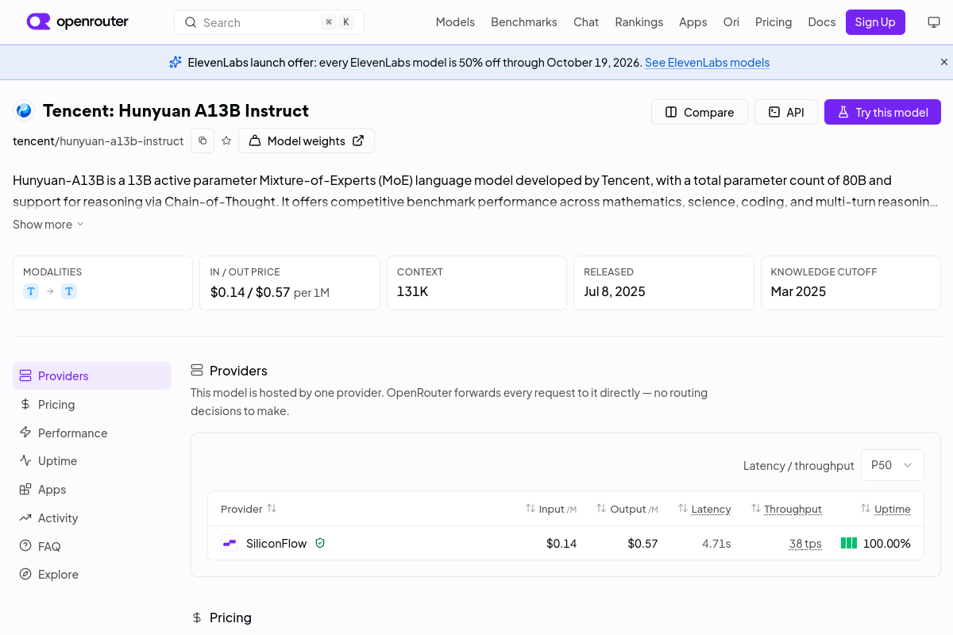The image size is (953, 635).
Task: Copy the model slug with the copy icon
Action: pos(203,140)
